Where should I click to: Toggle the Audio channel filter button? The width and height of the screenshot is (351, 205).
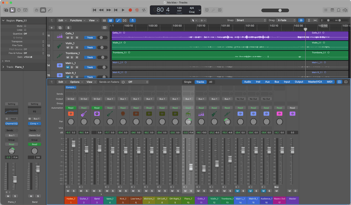pos(248,82)
